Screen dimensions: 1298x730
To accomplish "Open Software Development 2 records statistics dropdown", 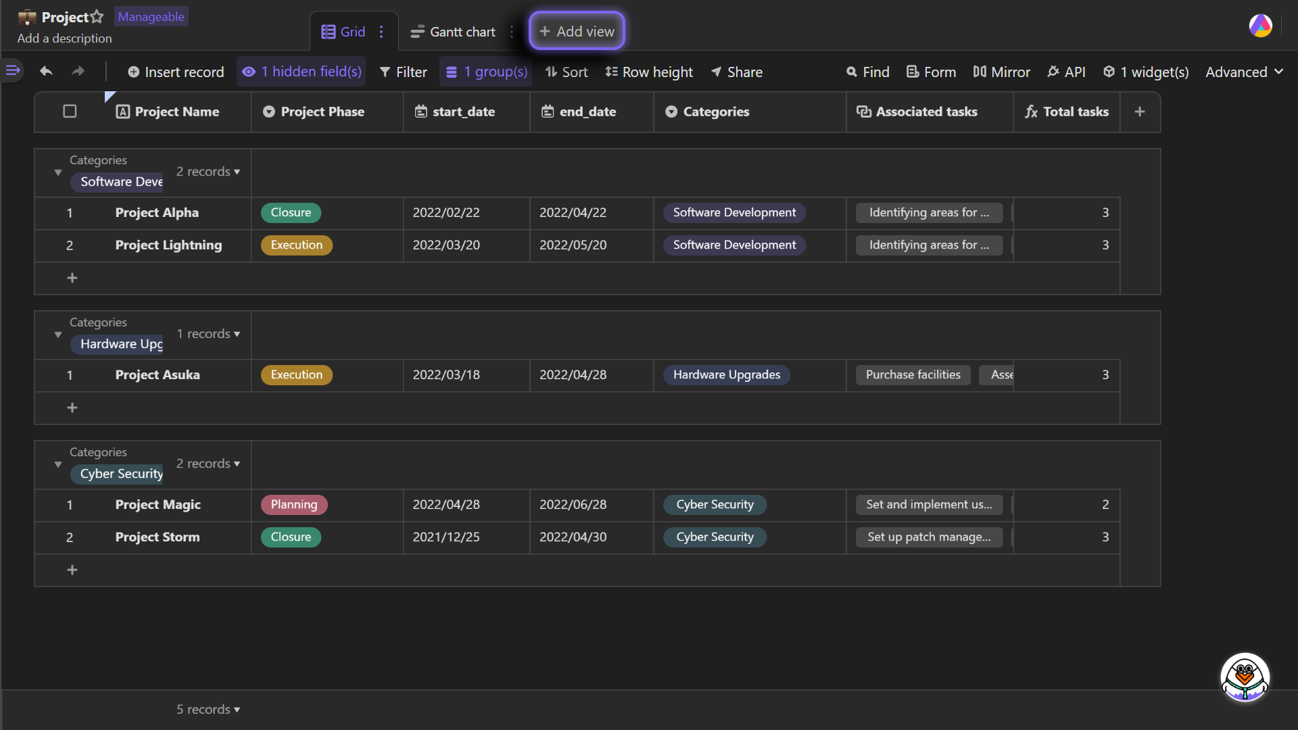I will tap(208, 172).
